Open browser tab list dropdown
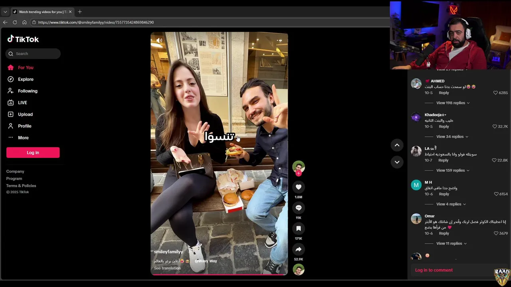511x287 pixels. (x=5, y=12)
